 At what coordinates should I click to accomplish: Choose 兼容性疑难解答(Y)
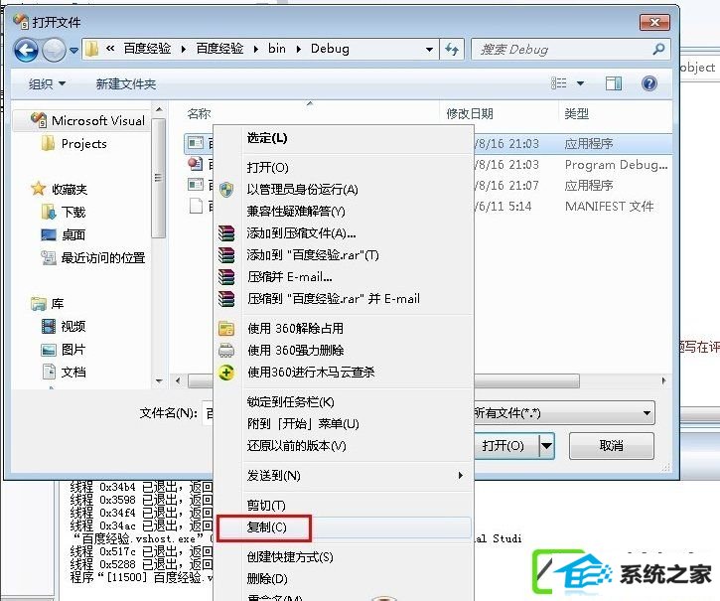tap(296, 212)
